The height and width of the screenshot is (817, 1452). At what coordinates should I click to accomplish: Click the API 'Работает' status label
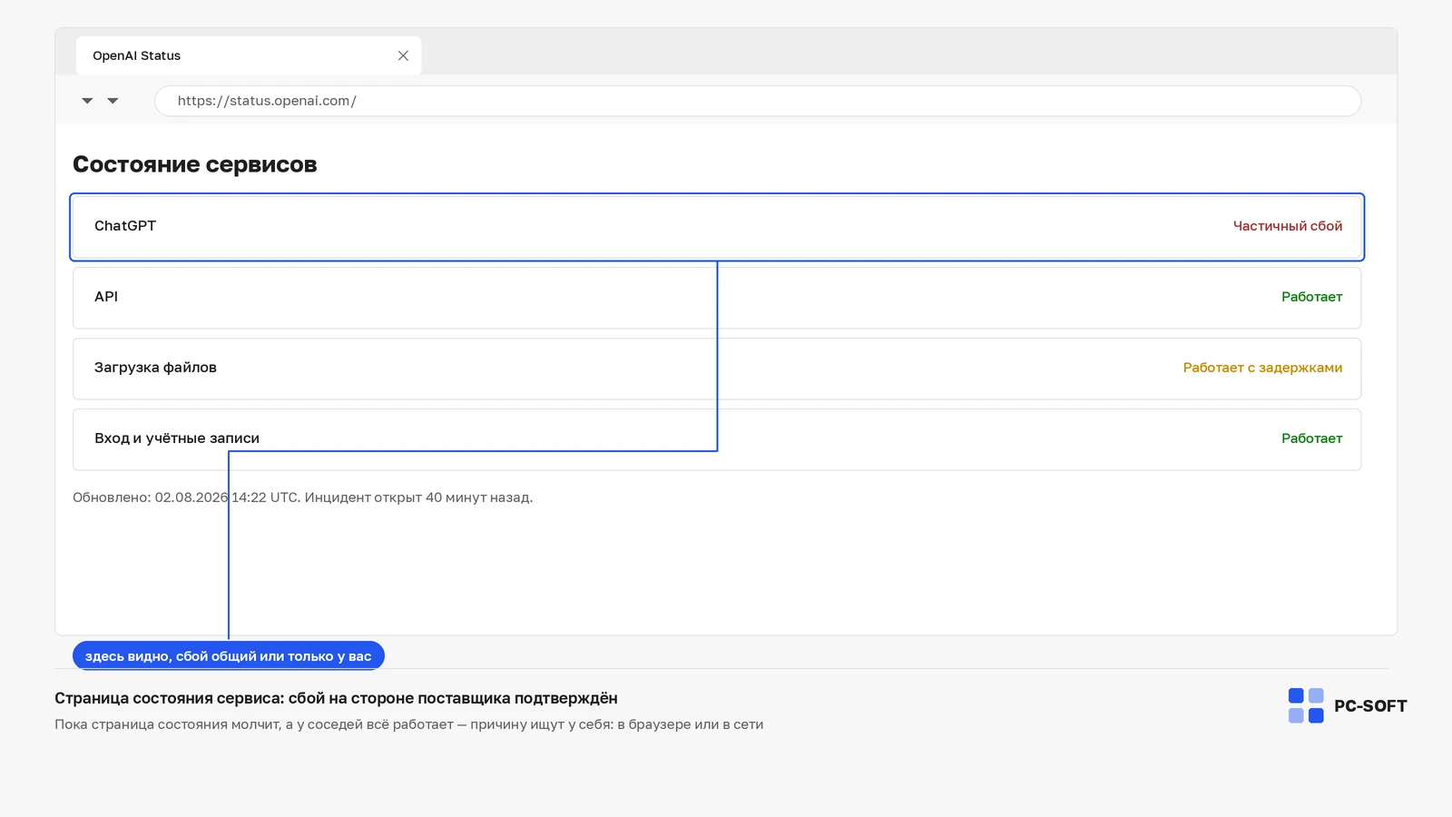coord(1311,297)
